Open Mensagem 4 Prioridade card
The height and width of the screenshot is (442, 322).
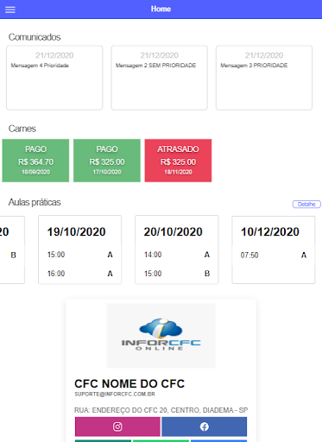[54, 78]
